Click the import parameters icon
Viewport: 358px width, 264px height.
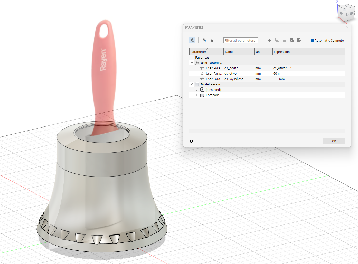coord(292,40)
